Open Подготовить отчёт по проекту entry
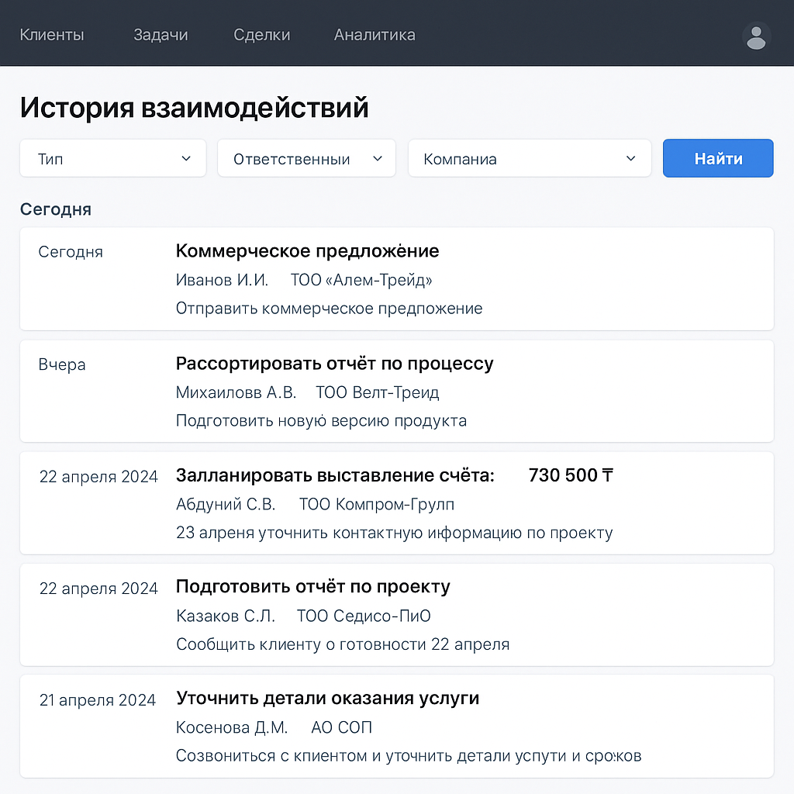The image size is (794, 794). tap(396, 615)
